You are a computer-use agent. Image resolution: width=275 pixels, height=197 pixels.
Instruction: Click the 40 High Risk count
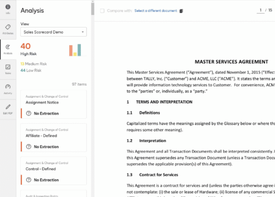[x=26, y=46]
